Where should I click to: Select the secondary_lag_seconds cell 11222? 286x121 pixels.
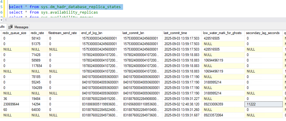[263, 104]
